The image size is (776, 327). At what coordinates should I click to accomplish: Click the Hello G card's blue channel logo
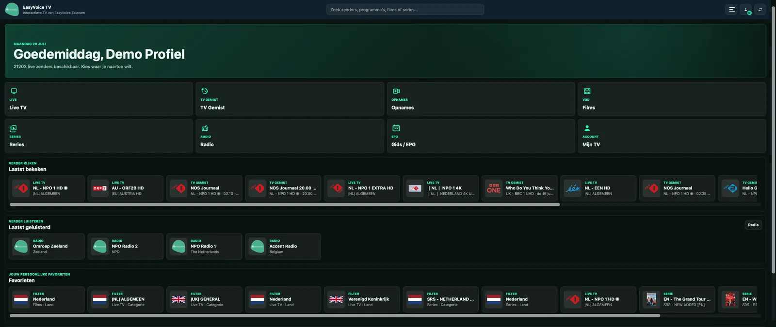(730, 188)
